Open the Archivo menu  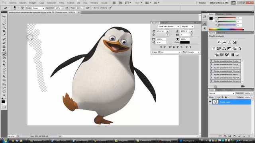tap(13, 3)
